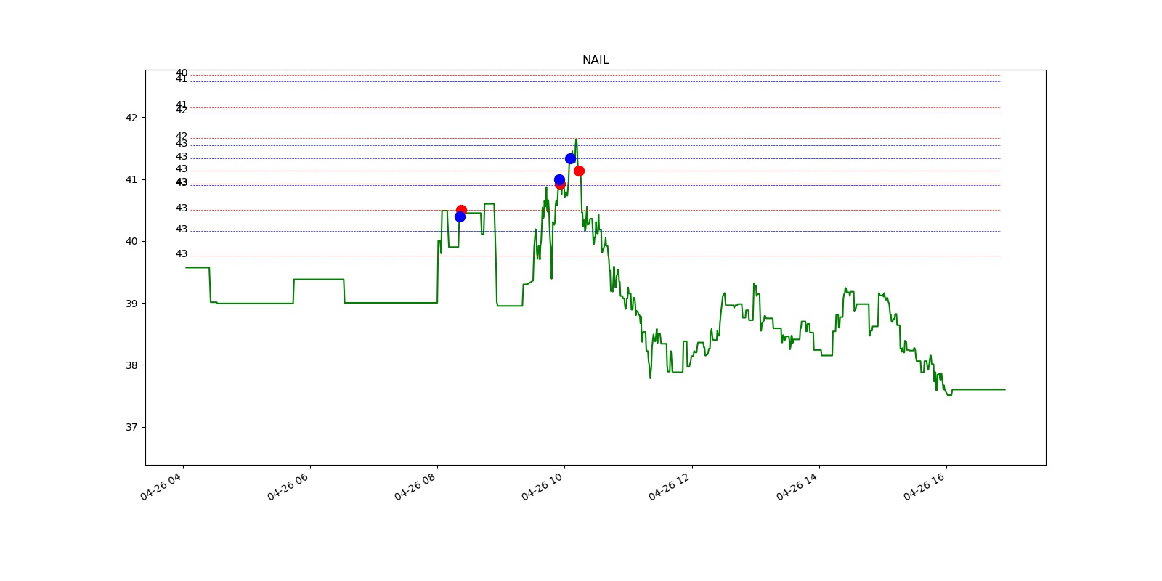Click the x-axis label 04-26 10
Viewport: 1162px width, 581px height.
(543, 487)
